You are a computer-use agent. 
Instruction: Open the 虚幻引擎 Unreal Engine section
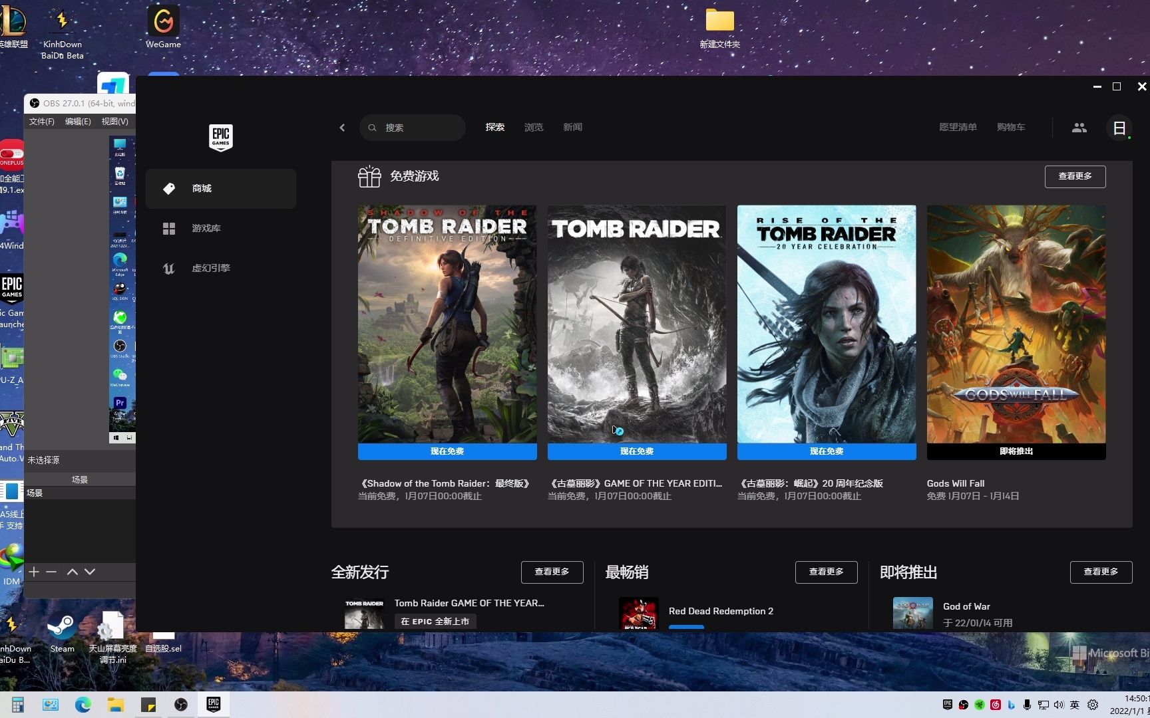[x=221, y=269]
